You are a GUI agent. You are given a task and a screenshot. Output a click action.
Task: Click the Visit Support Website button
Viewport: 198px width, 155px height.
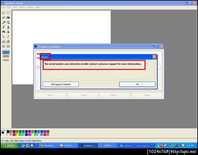[61, 84]
